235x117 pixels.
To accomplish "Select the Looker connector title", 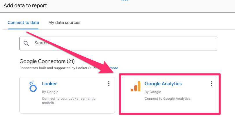I will [49, 84].
